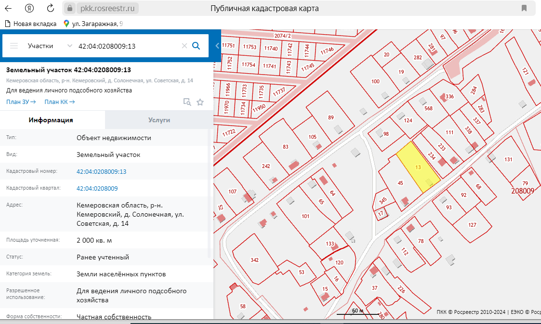This screenshot has height=324, width=541.
Task: Open cadastral quarter link 42:04:0208009
Action: (97, 189)
